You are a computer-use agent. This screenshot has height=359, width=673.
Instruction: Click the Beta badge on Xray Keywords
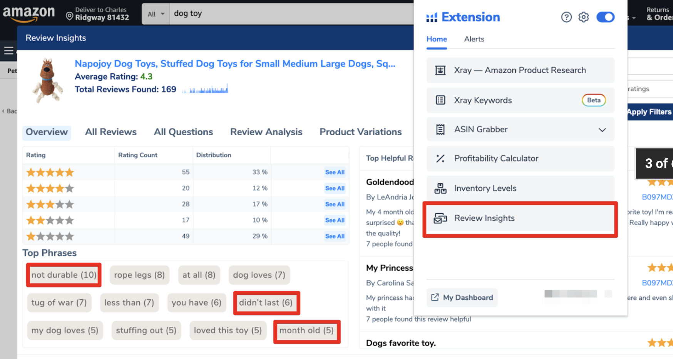pyautogui.click(x=594, y=100)
